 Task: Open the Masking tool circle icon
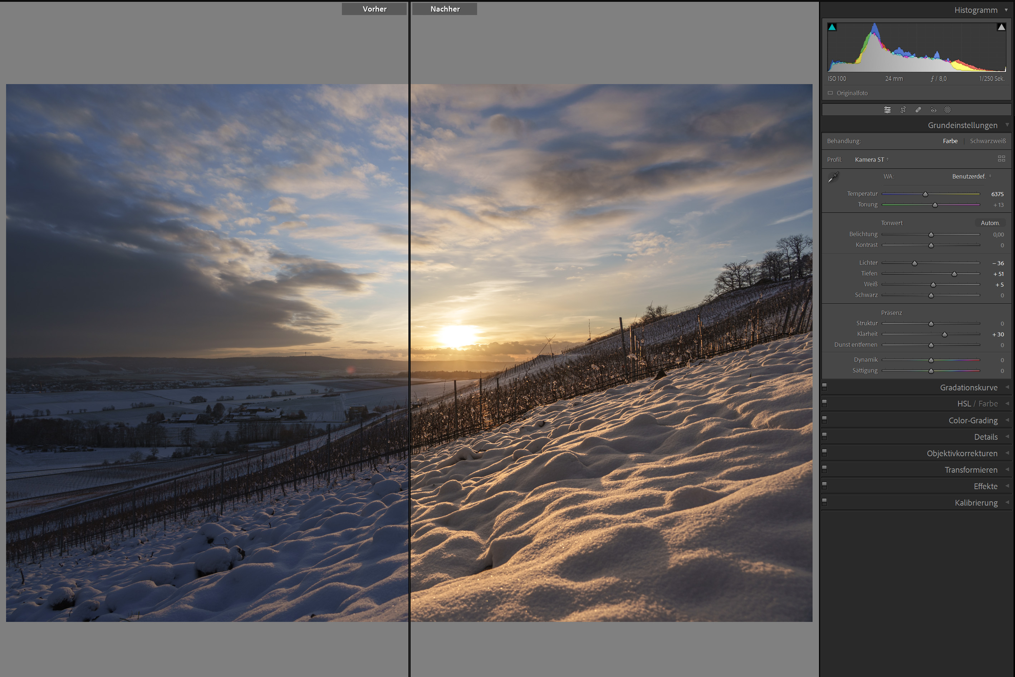pos(948,110)
